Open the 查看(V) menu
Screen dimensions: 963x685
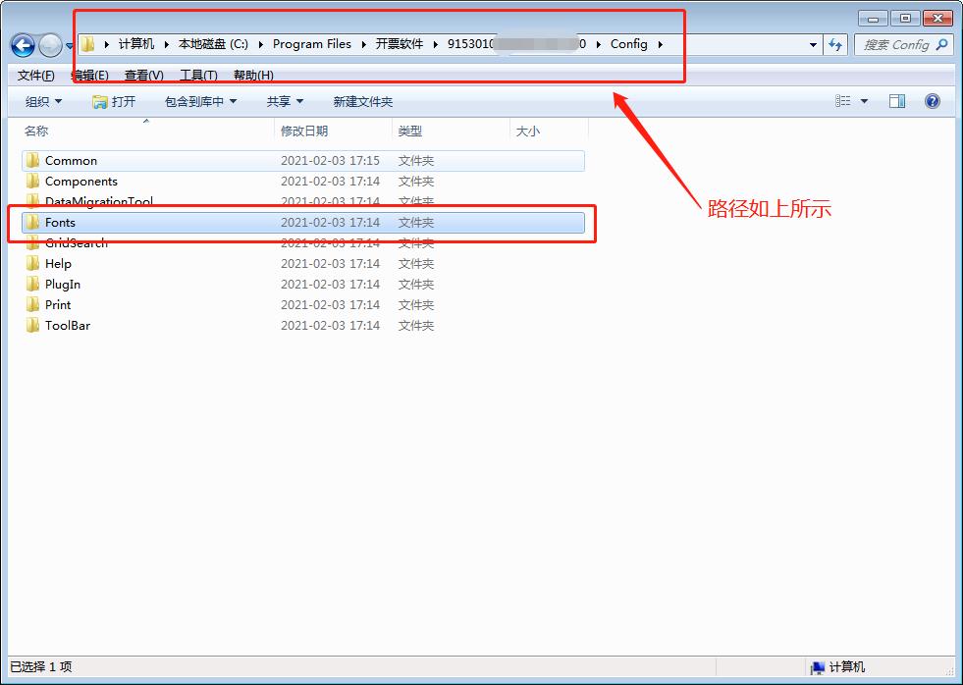[143, 75]
